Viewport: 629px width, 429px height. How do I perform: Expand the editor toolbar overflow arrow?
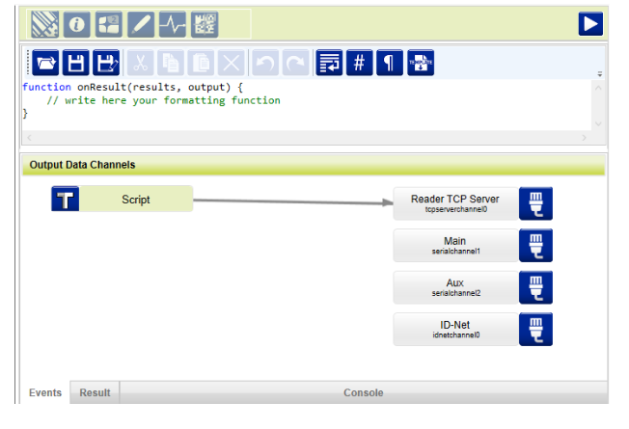tap(599, 74)
